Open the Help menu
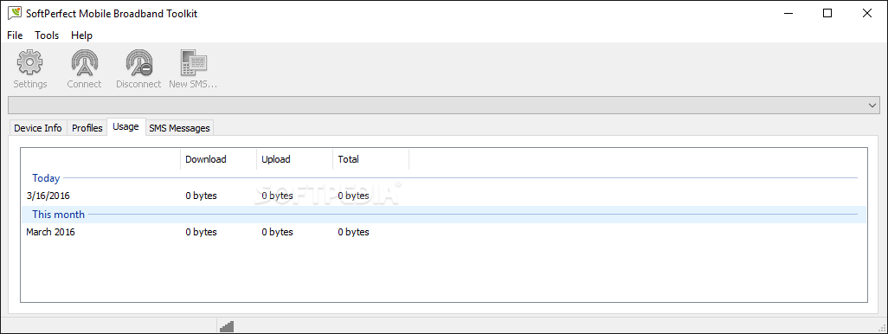888x334 pixels. (x=81, y=35)
